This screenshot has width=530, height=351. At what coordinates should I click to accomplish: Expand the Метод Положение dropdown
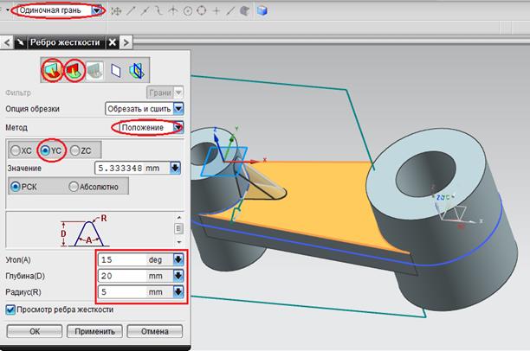coord(178,127)
